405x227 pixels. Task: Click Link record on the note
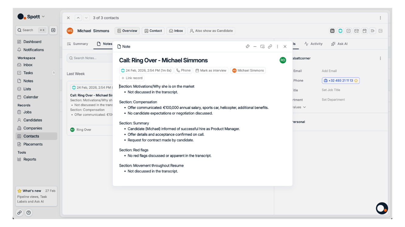coord(132,78)
